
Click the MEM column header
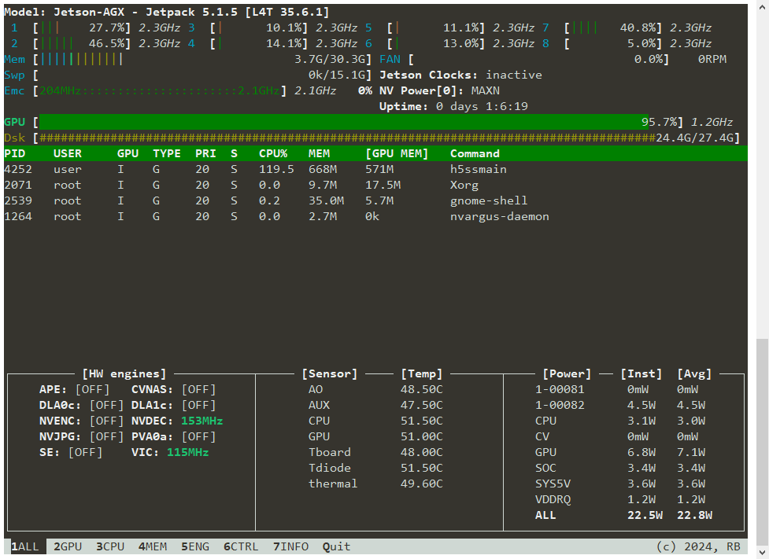click(319, 153)
